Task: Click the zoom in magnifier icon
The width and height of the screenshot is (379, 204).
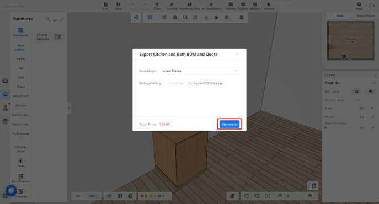Action: coord(310,196)
